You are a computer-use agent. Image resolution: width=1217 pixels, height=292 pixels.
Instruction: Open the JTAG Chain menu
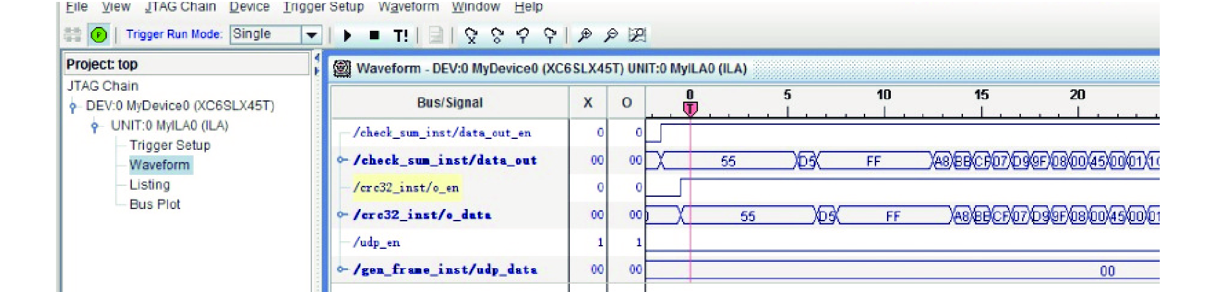pyautogui.click(x=180, y=7)
